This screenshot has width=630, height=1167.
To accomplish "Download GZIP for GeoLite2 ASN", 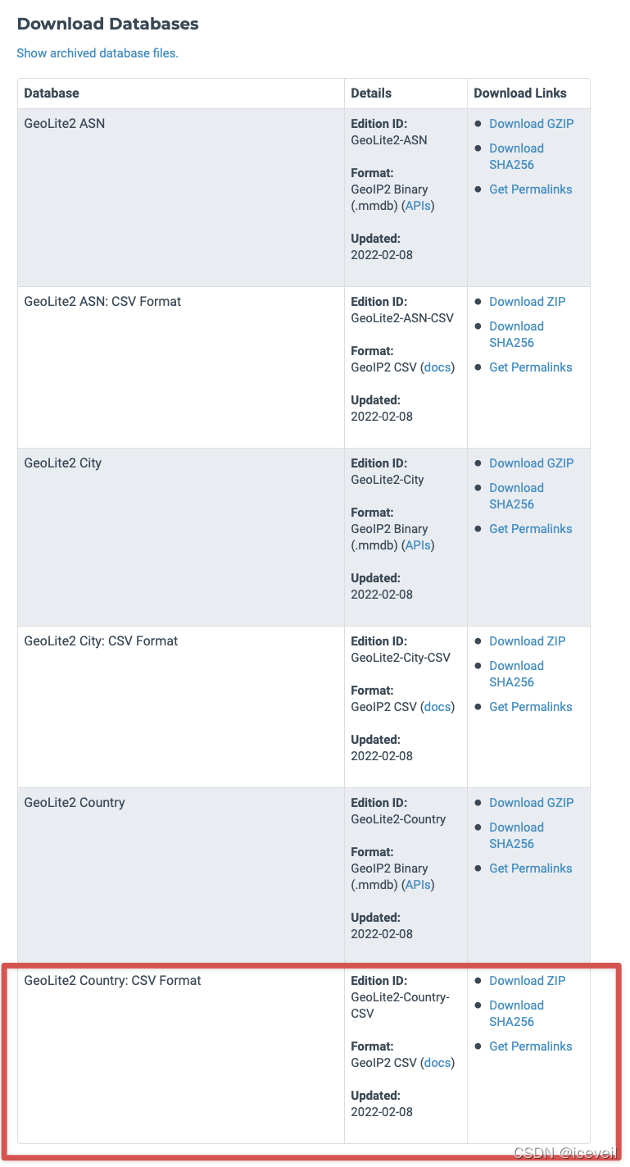I will click(531, 124).
